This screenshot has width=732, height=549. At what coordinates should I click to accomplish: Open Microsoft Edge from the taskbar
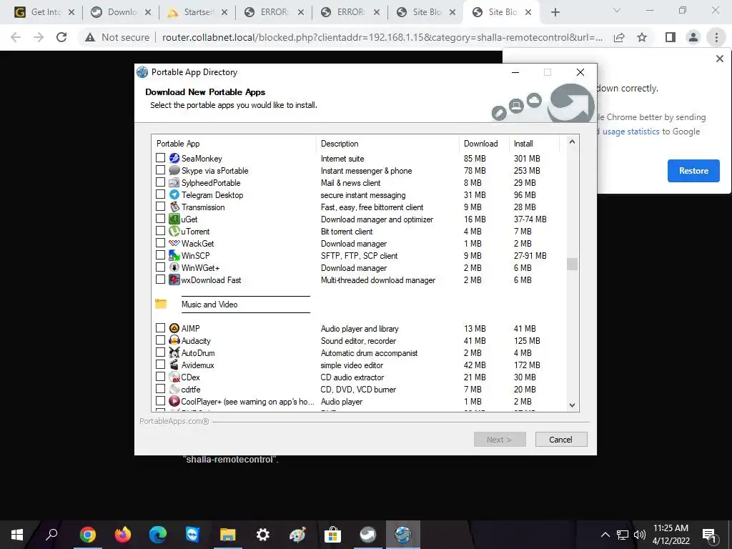[158, 535]
